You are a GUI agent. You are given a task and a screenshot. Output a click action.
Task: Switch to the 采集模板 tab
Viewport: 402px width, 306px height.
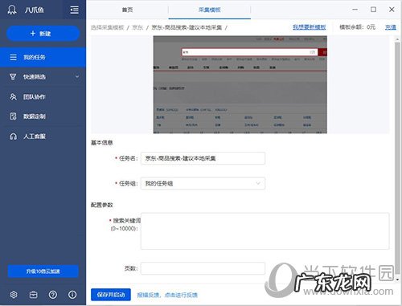click(x=209, y=10)
